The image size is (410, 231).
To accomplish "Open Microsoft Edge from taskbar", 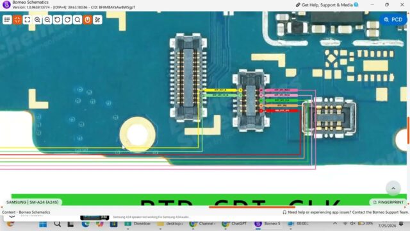I will coord(85,224).
